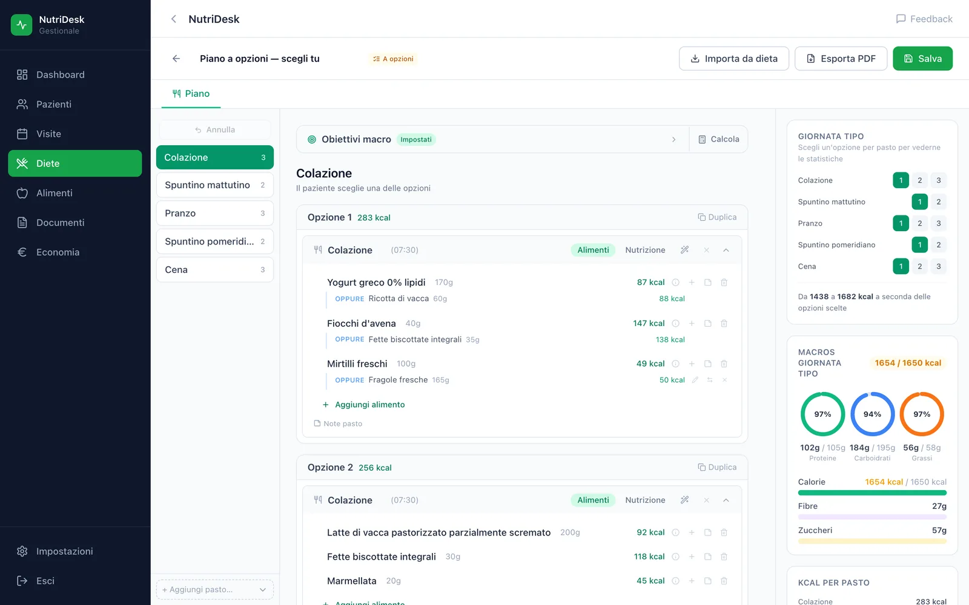Select option 2 for Colazione in Giornata tipo
The height and width of the screenshot is (605, 969).
pyautogui.click(x=919, y=180)
